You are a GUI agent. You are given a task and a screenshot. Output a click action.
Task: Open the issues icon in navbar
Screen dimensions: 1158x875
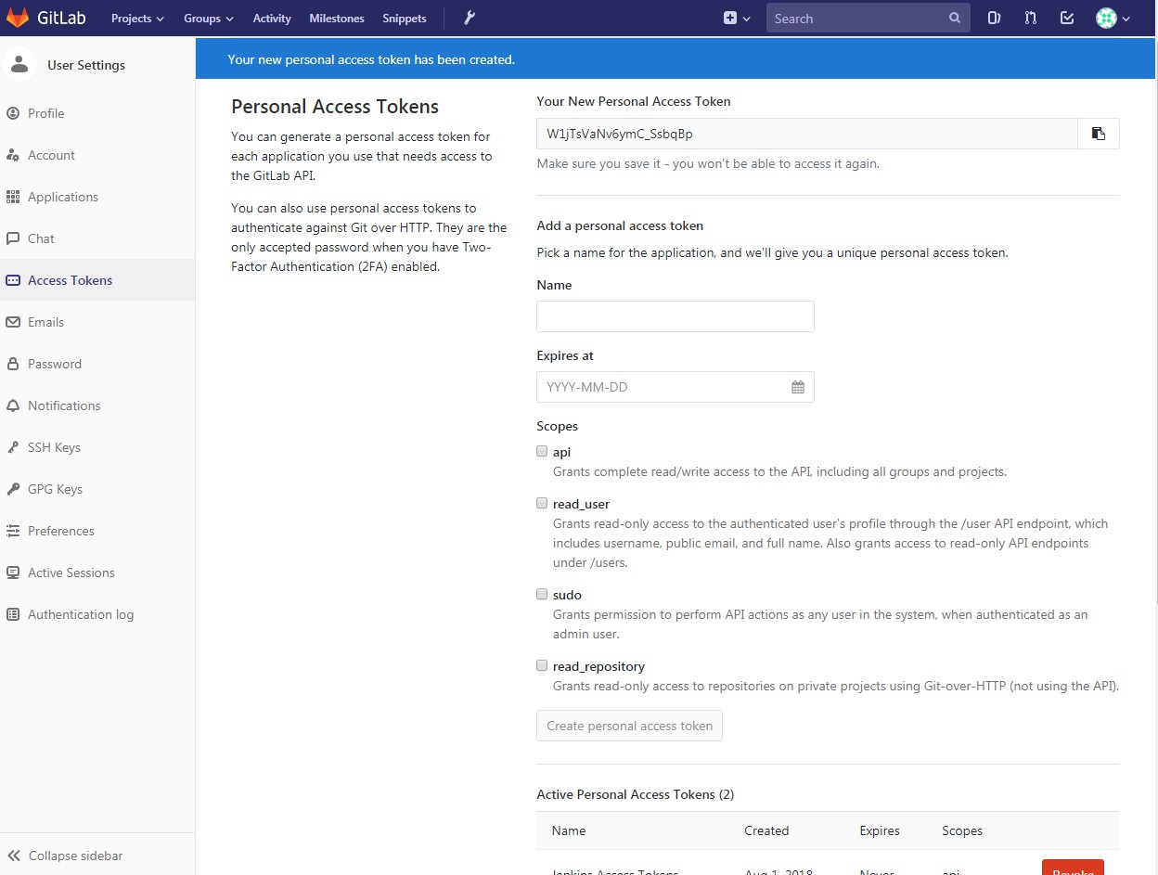(994, 18)
